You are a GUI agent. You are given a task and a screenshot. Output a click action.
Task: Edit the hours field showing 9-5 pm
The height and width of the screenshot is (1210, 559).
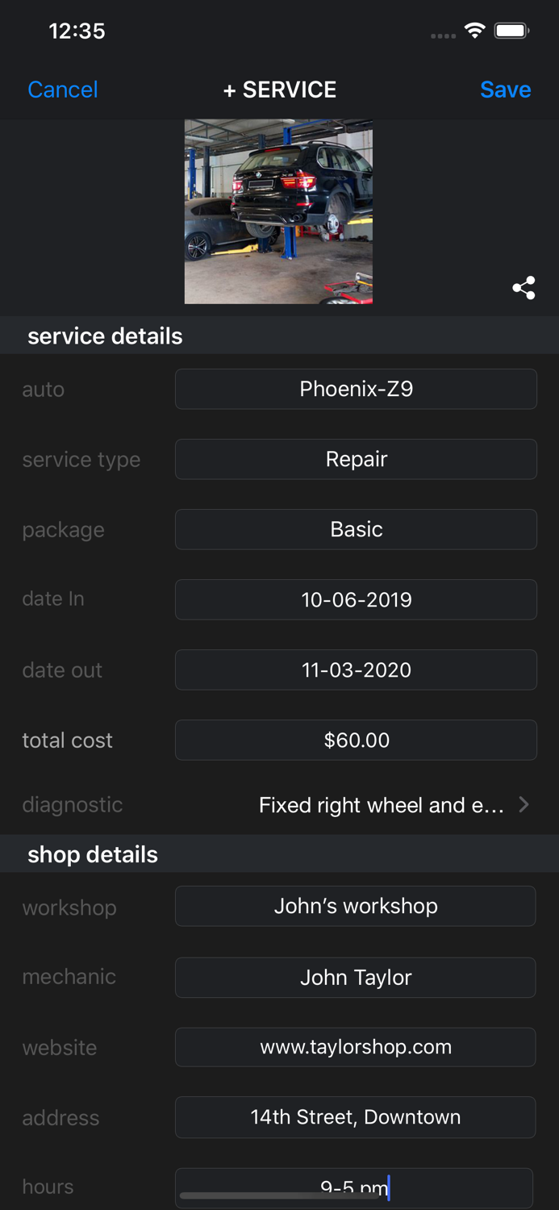tap(356, 1187)
